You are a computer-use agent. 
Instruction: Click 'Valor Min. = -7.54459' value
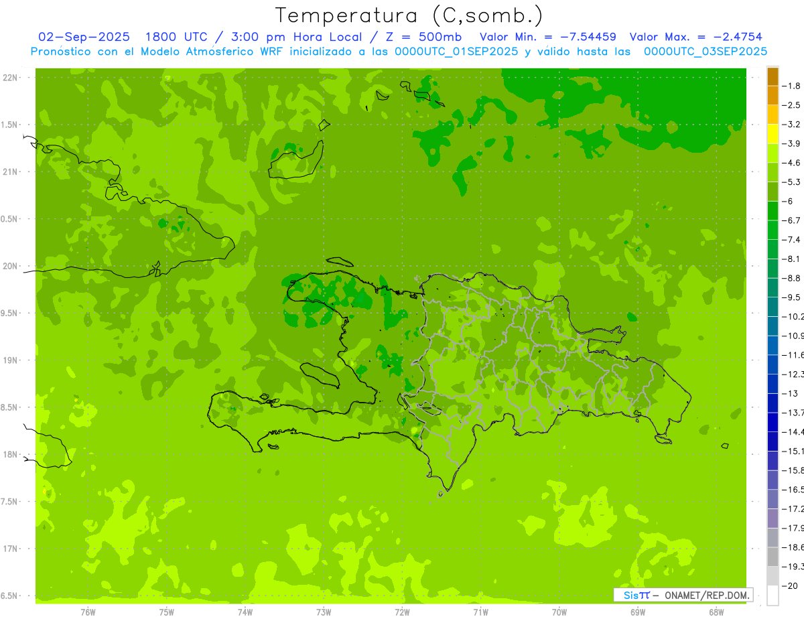548,37
